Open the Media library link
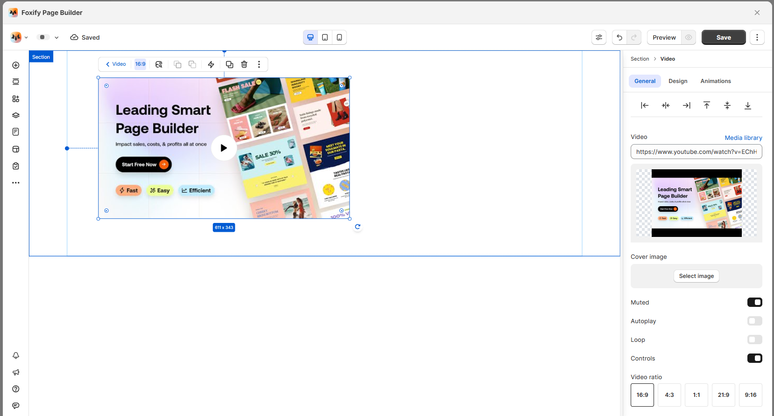This screenshot has width=774, height=416. click(x=743, y=138)
